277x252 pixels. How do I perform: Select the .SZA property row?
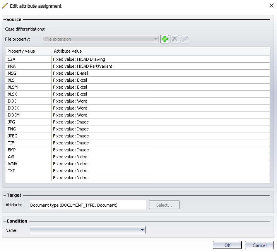(138, 59)
